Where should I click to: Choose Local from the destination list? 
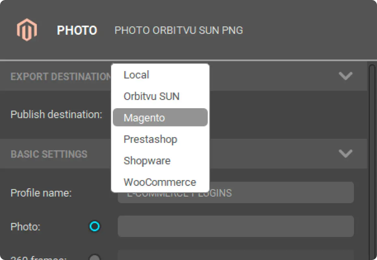point(136,75)
